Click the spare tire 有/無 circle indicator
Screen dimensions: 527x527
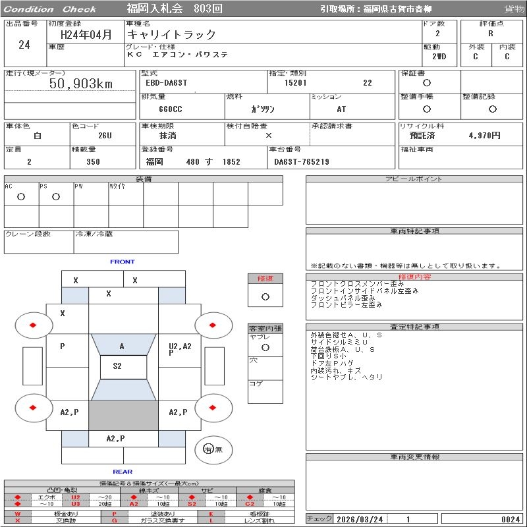(209, 449)
